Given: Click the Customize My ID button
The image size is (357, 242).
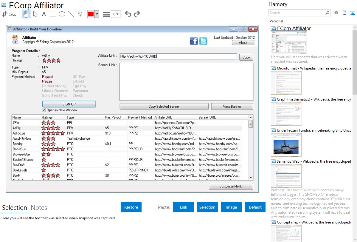Looking at the screenshot, I should coord(231,186).
